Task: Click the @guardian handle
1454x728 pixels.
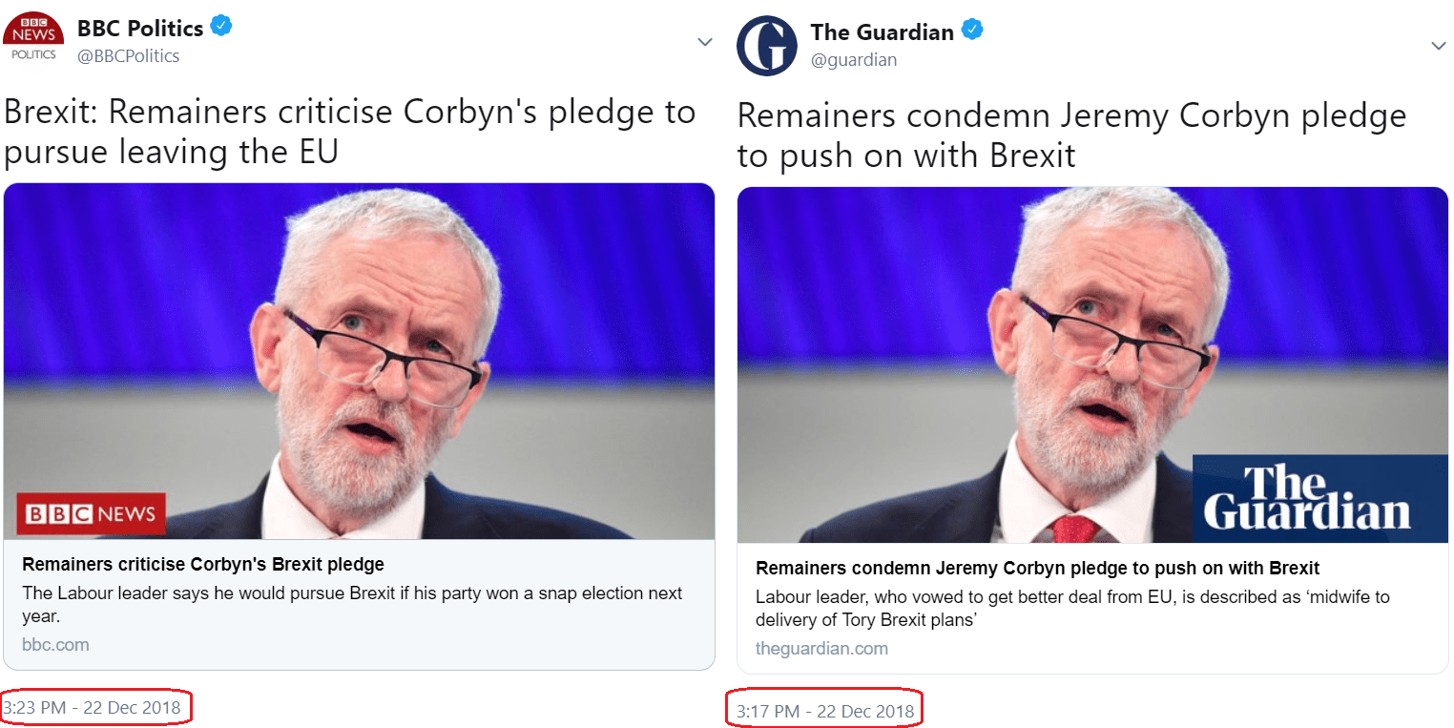Action: (x=854, y=60)
